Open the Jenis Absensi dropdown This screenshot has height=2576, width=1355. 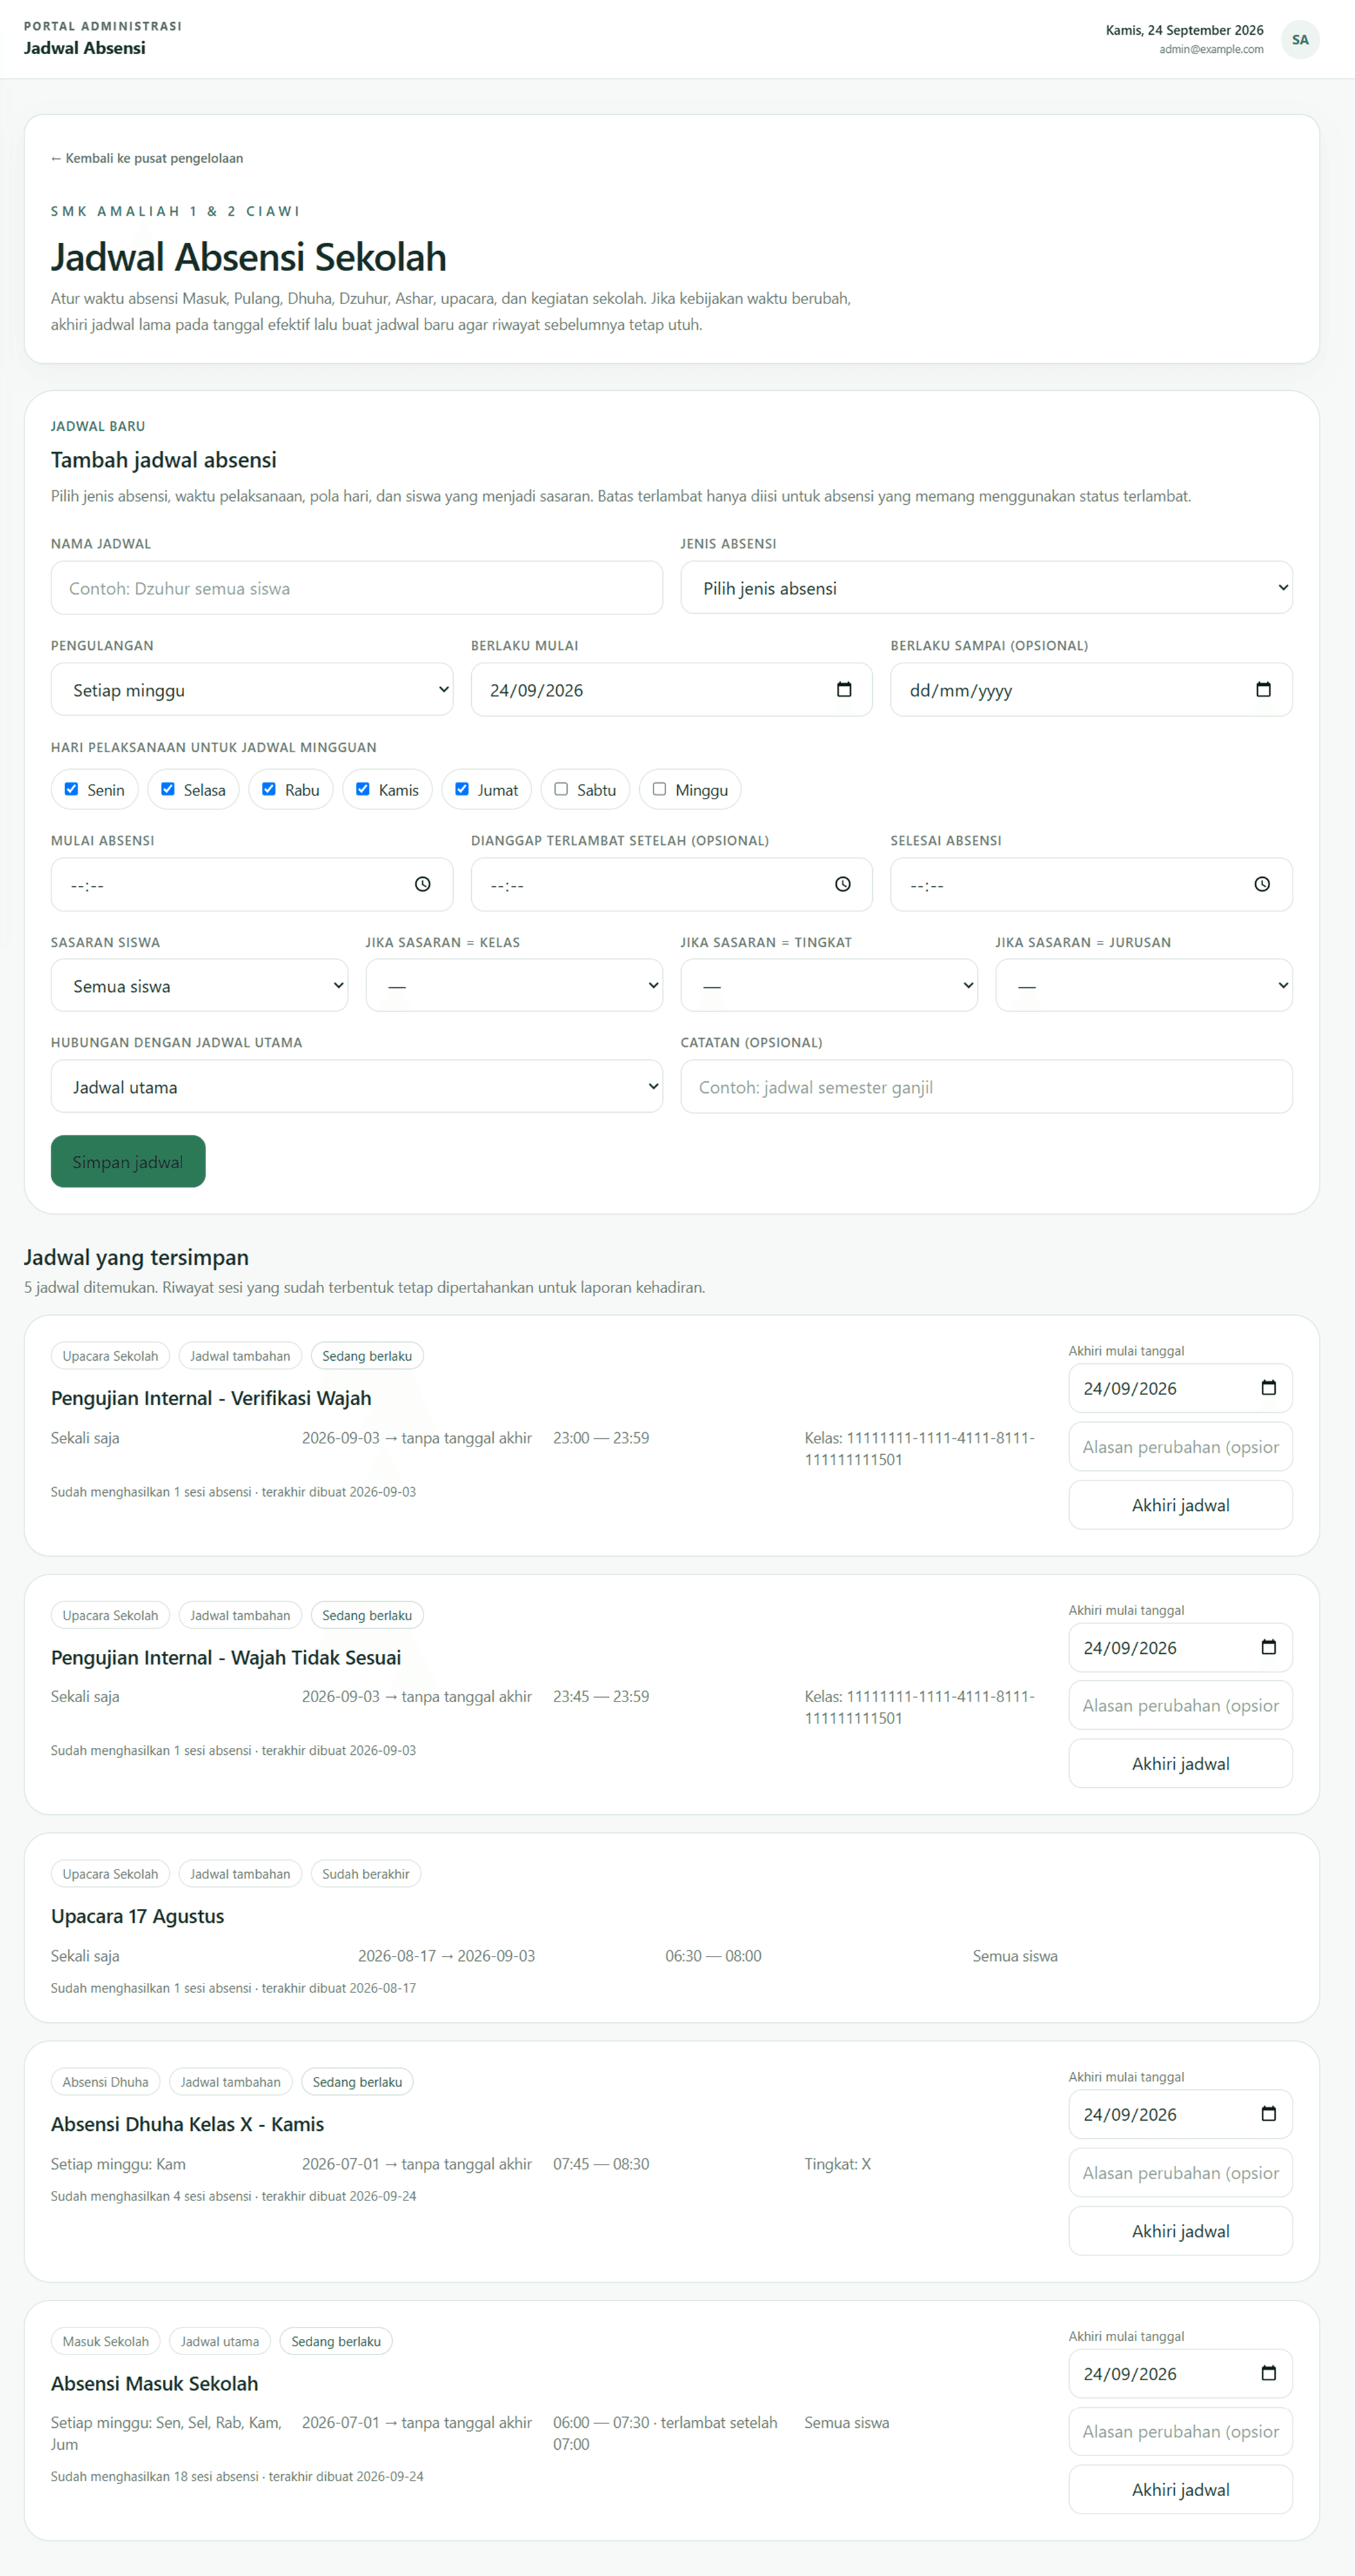click(x=986, y=588)
